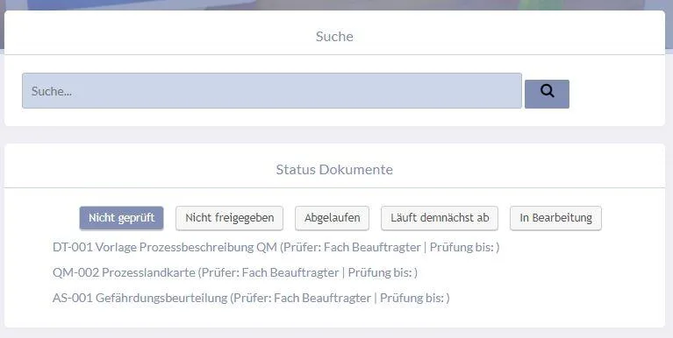Click the Suche panel heading
The image size is (673, 338).
click(x=334, y=37)
